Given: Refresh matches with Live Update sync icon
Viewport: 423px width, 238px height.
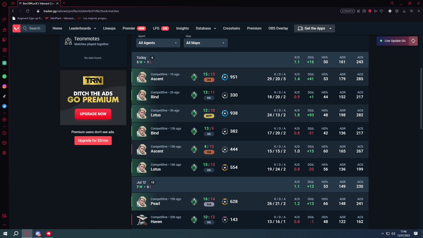Looking at the screenshot, I should pos(413,41).
